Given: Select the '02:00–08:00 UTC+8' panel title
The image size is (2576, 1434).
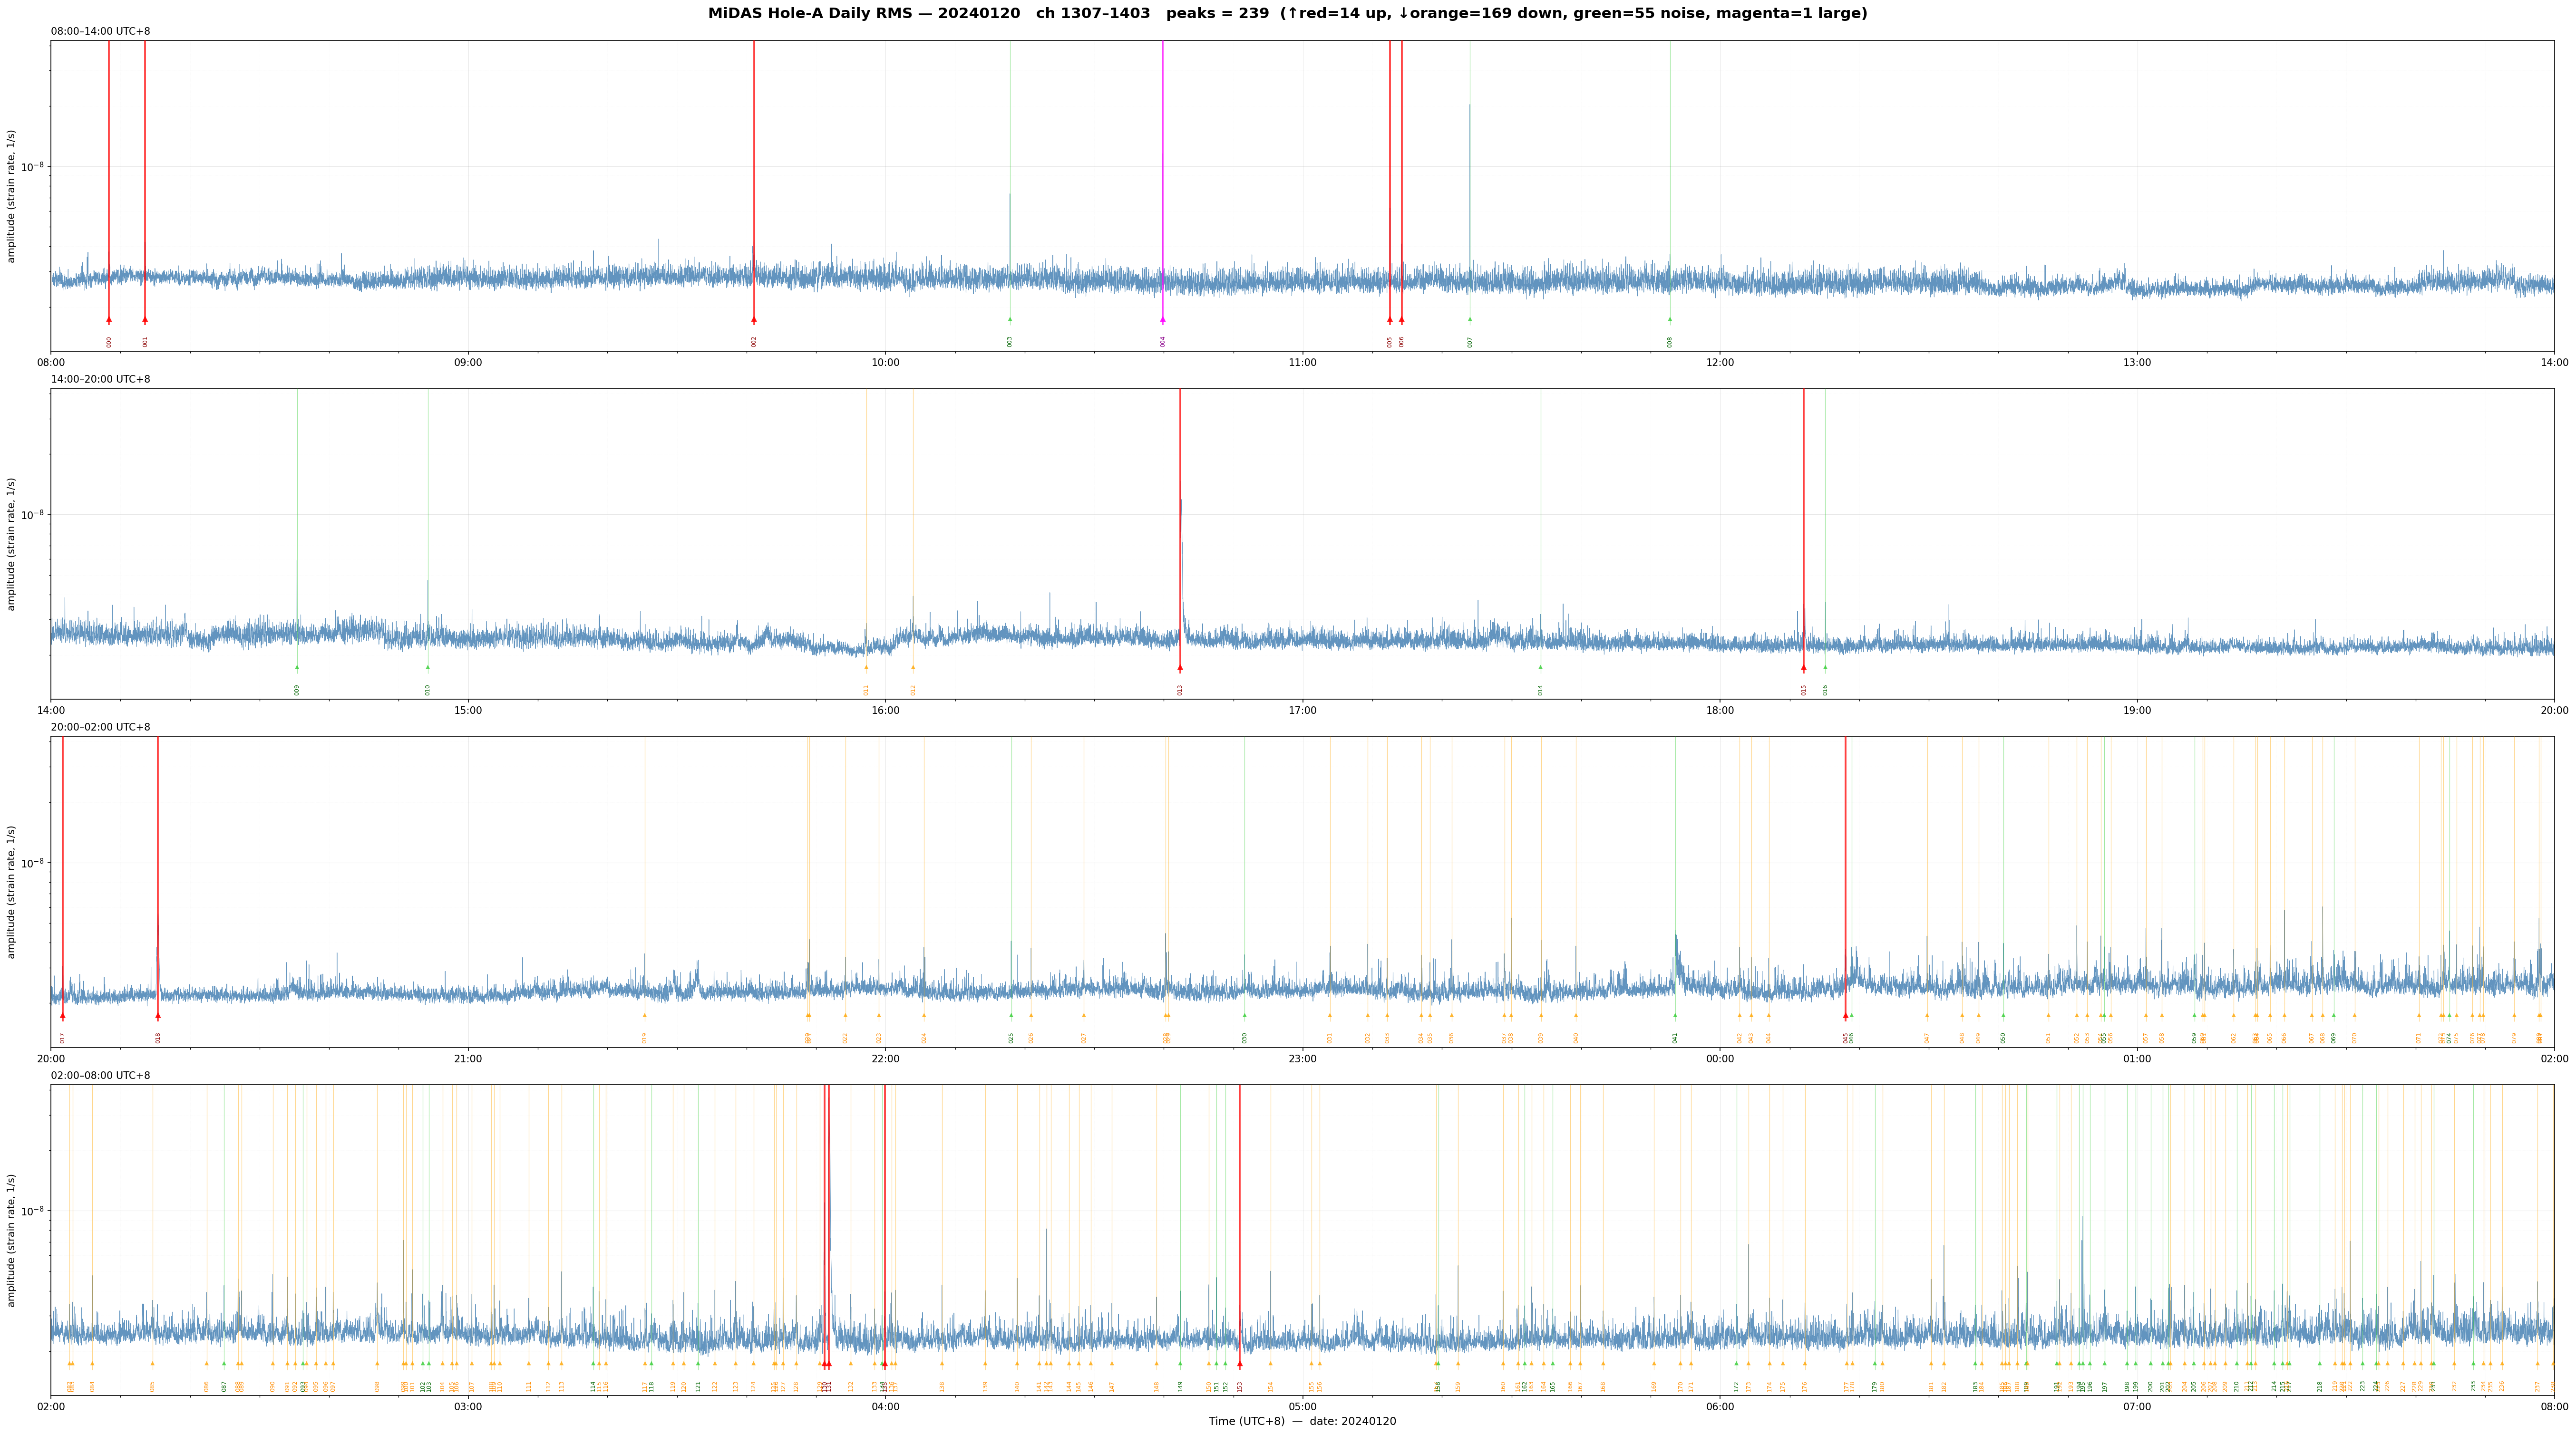Looking at the screenshot, I should tap(101, 1075).
